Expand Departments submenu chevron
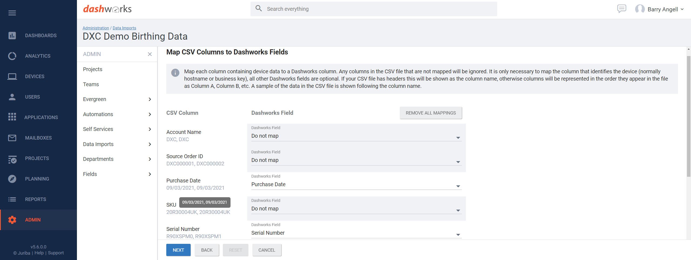The width and height of the screenshot is (691, 260). click(x=150, y=159)
